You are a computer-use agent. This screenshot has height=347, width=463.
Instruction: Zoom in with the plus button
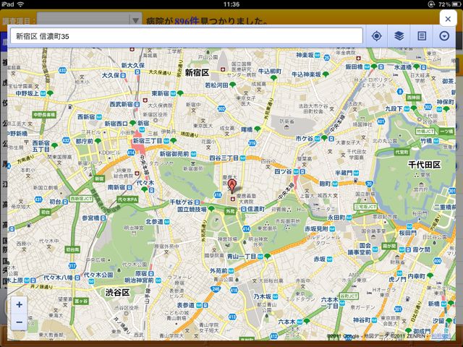20,304
